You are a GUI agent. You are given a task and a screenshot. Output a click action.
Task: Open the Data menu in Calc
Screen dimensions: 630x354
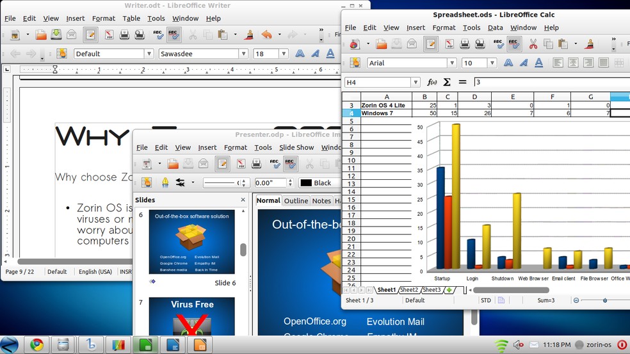click(495, 28)
